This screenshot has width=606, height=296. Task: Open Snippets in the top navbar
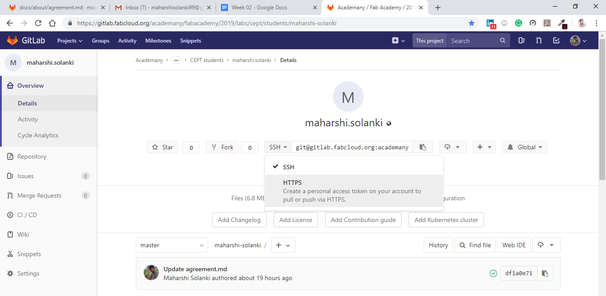tap(191, 40)
